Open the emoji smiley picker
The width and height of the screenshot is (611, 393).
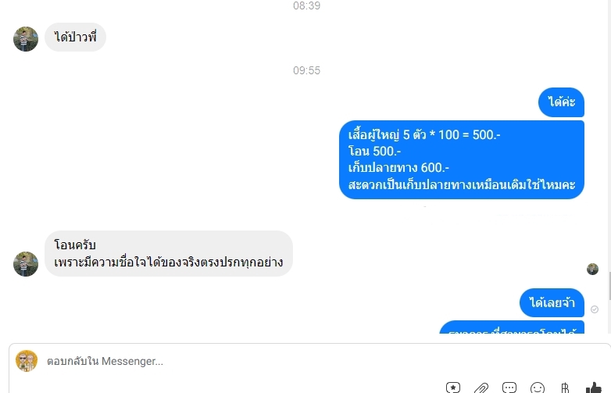(x=538, y=388)
